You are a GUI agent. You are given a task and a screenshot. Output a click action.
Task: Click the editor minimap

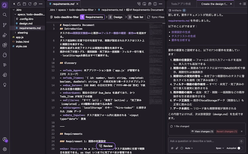tap(156, 63)
